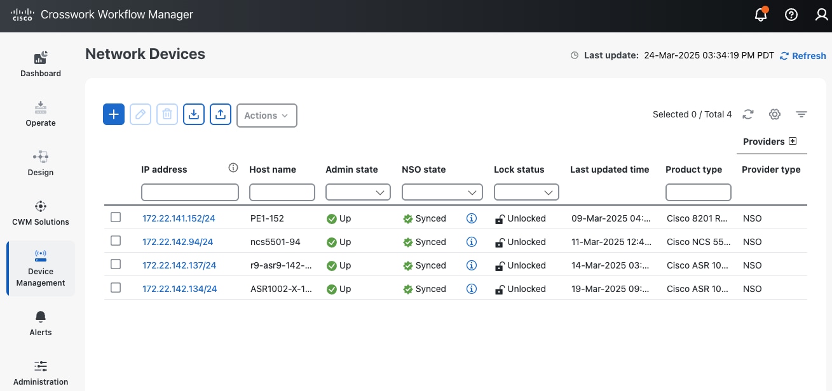Open CWM Solutions in sidebar
The image size is (832, 391).
point(41,213)
